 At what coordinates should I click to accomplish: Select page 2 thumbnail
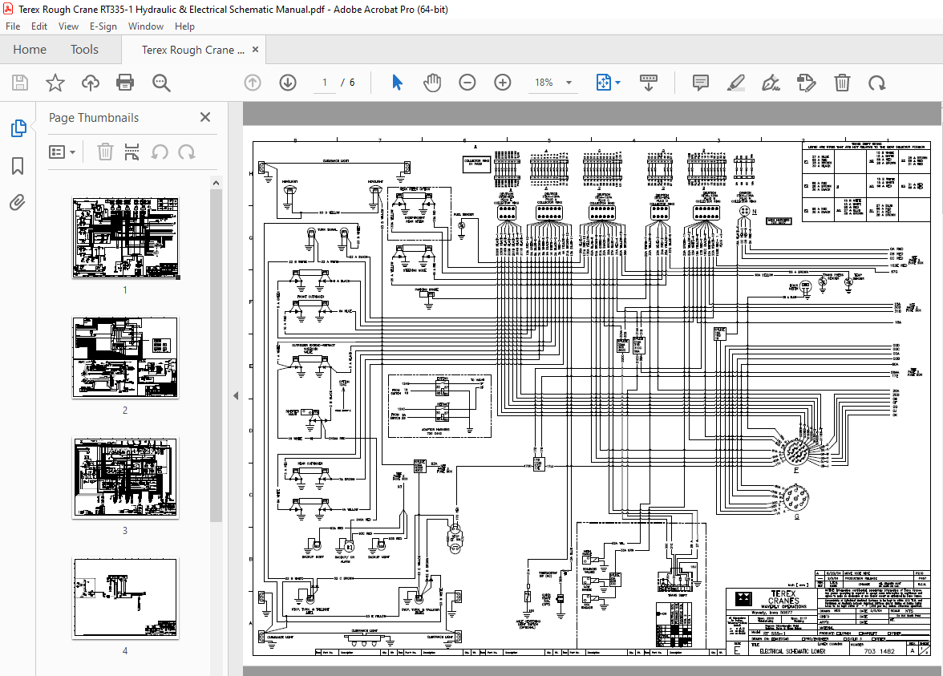125,358
